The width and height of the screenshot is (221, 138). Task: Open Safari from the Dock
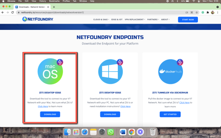(x=85, y=132)
